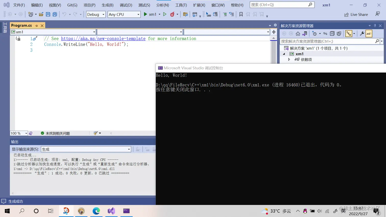386x217 pixels.
Task: Toggle bookmark icon in the toolbar
Action: (x=241, y=15)
